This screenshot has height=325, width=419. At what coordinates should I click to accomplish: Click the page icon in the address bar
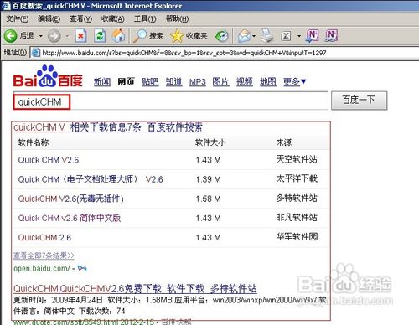35,53
